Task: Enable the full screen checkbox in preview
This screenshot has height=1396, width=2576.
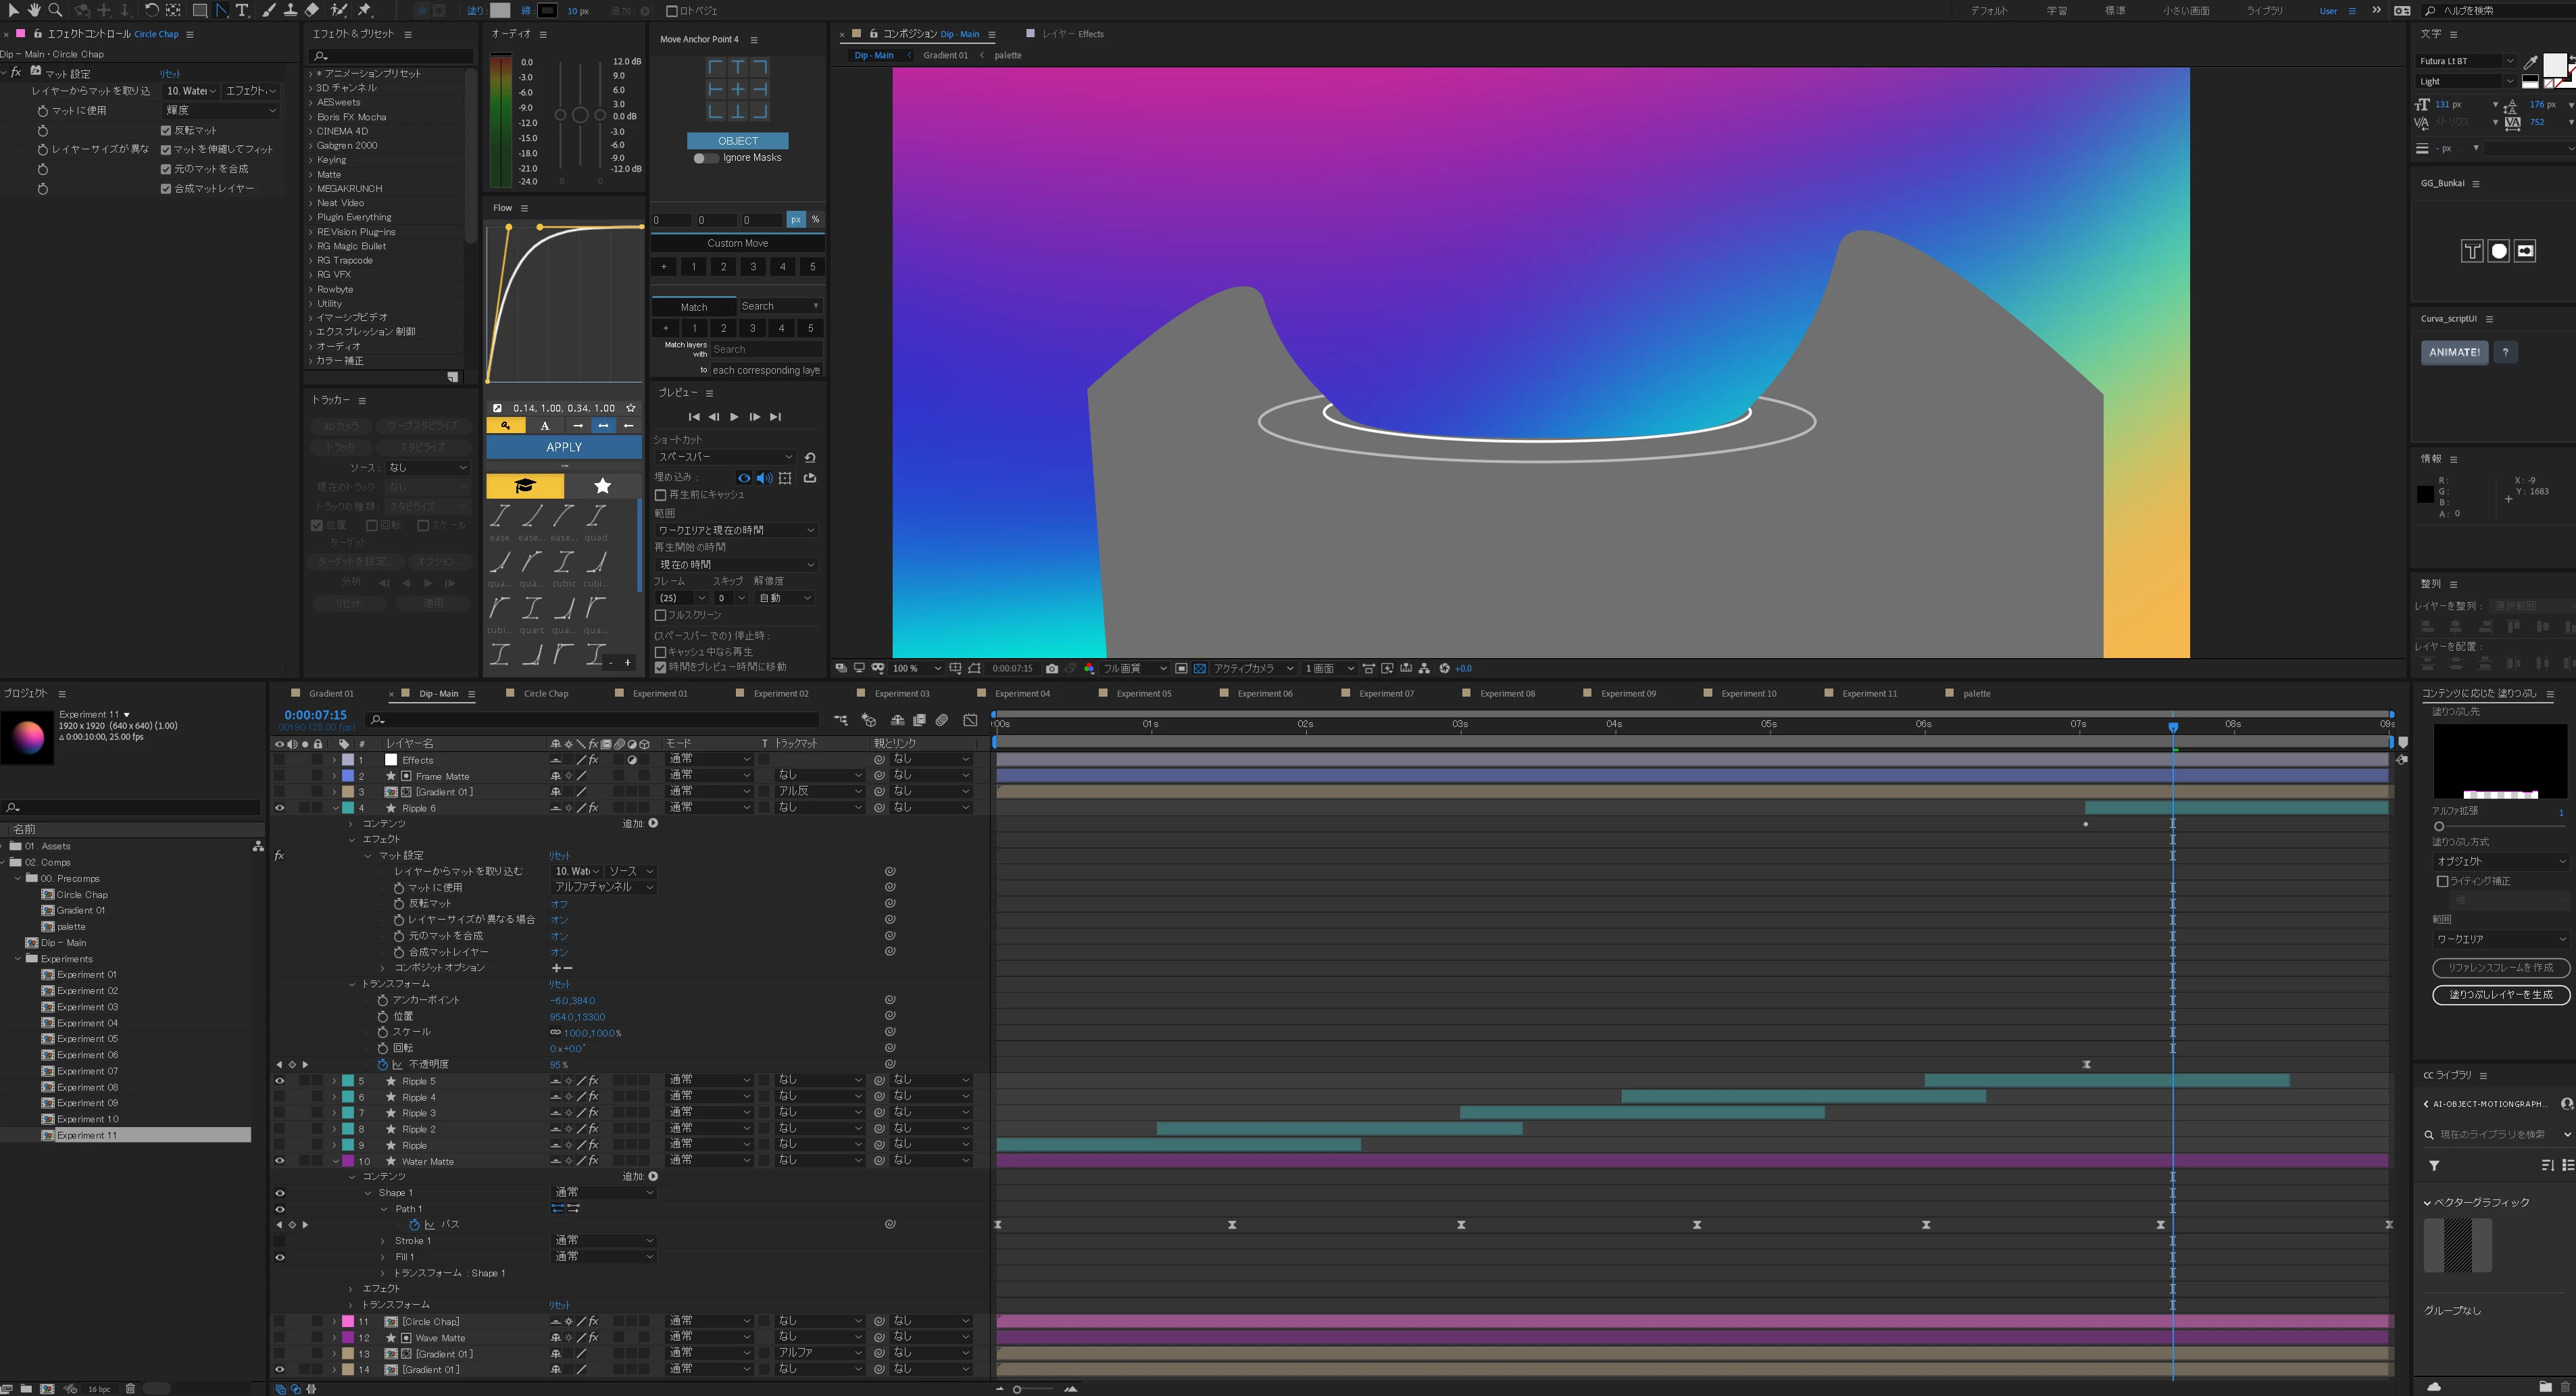Action: point(660,615)
